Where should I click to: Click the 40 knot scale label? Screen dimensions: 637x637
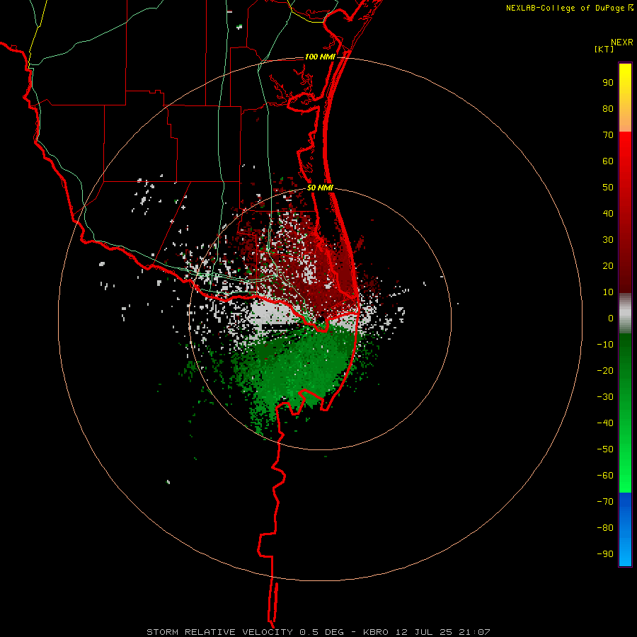click(608, 213)
